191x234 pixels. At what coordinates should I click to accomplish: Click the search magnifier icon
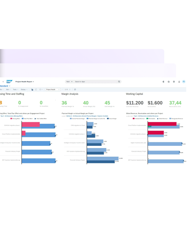click(119, 82)
